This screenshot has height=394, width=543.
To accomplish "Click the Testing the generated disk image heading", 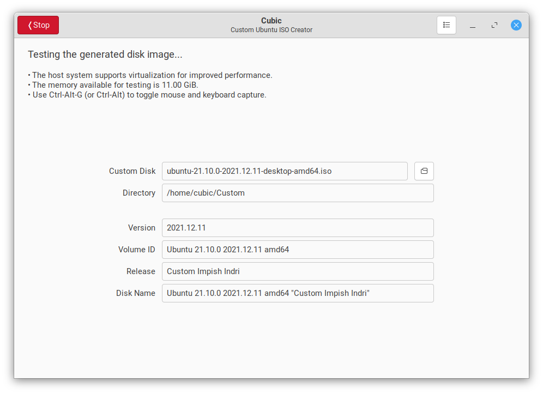I will pyautogui.click(x=105, y=54).
